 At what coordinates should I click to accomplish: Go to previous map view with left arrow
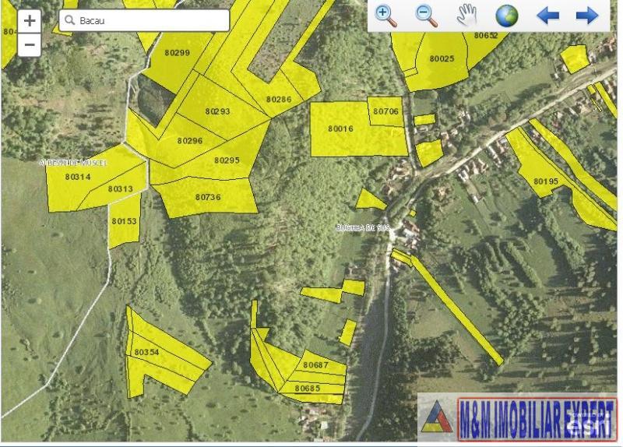(547, 16)
